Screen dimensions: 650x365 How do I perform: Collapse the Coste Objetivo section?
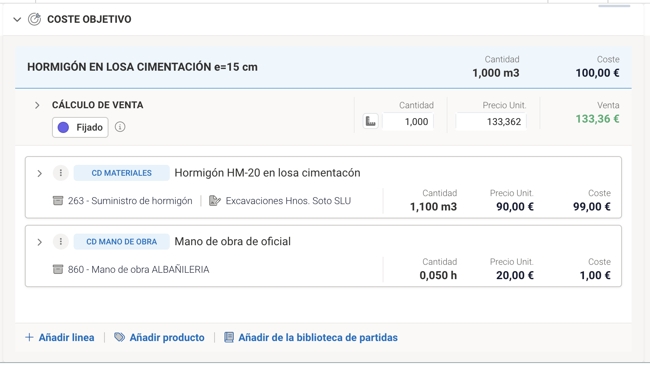(x=17, y=20)
